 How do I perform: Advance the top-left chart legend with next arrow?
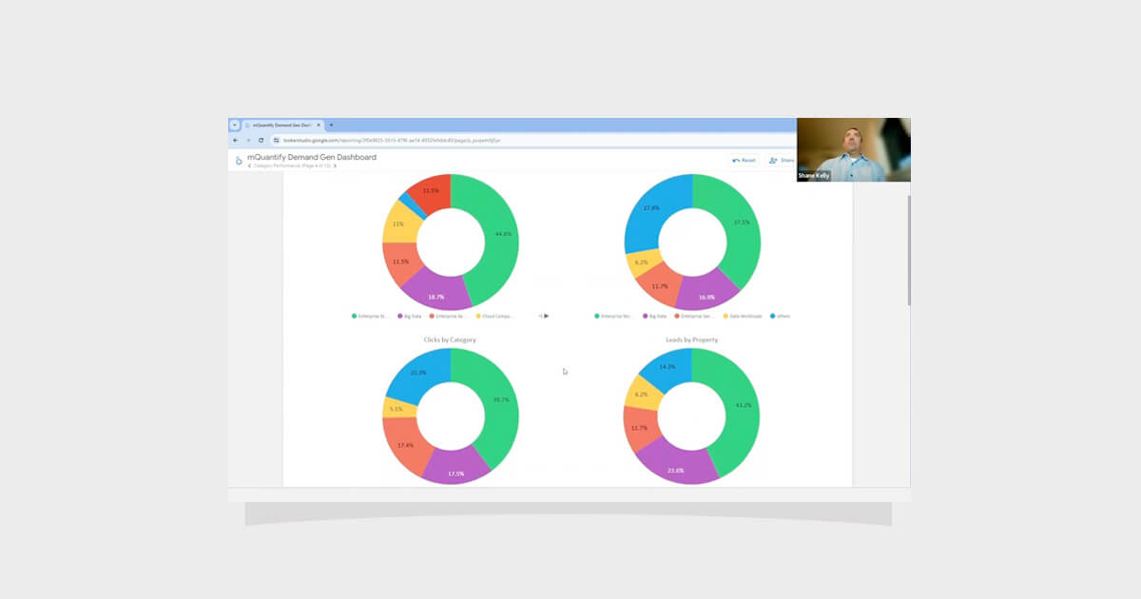click(547, 316)
